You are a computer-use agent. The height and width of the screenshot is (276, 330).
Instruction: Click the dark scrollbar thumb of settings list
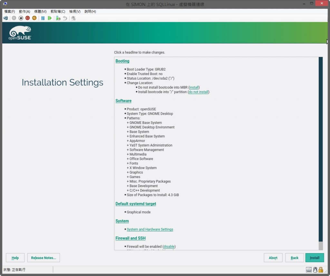point(321,149)
